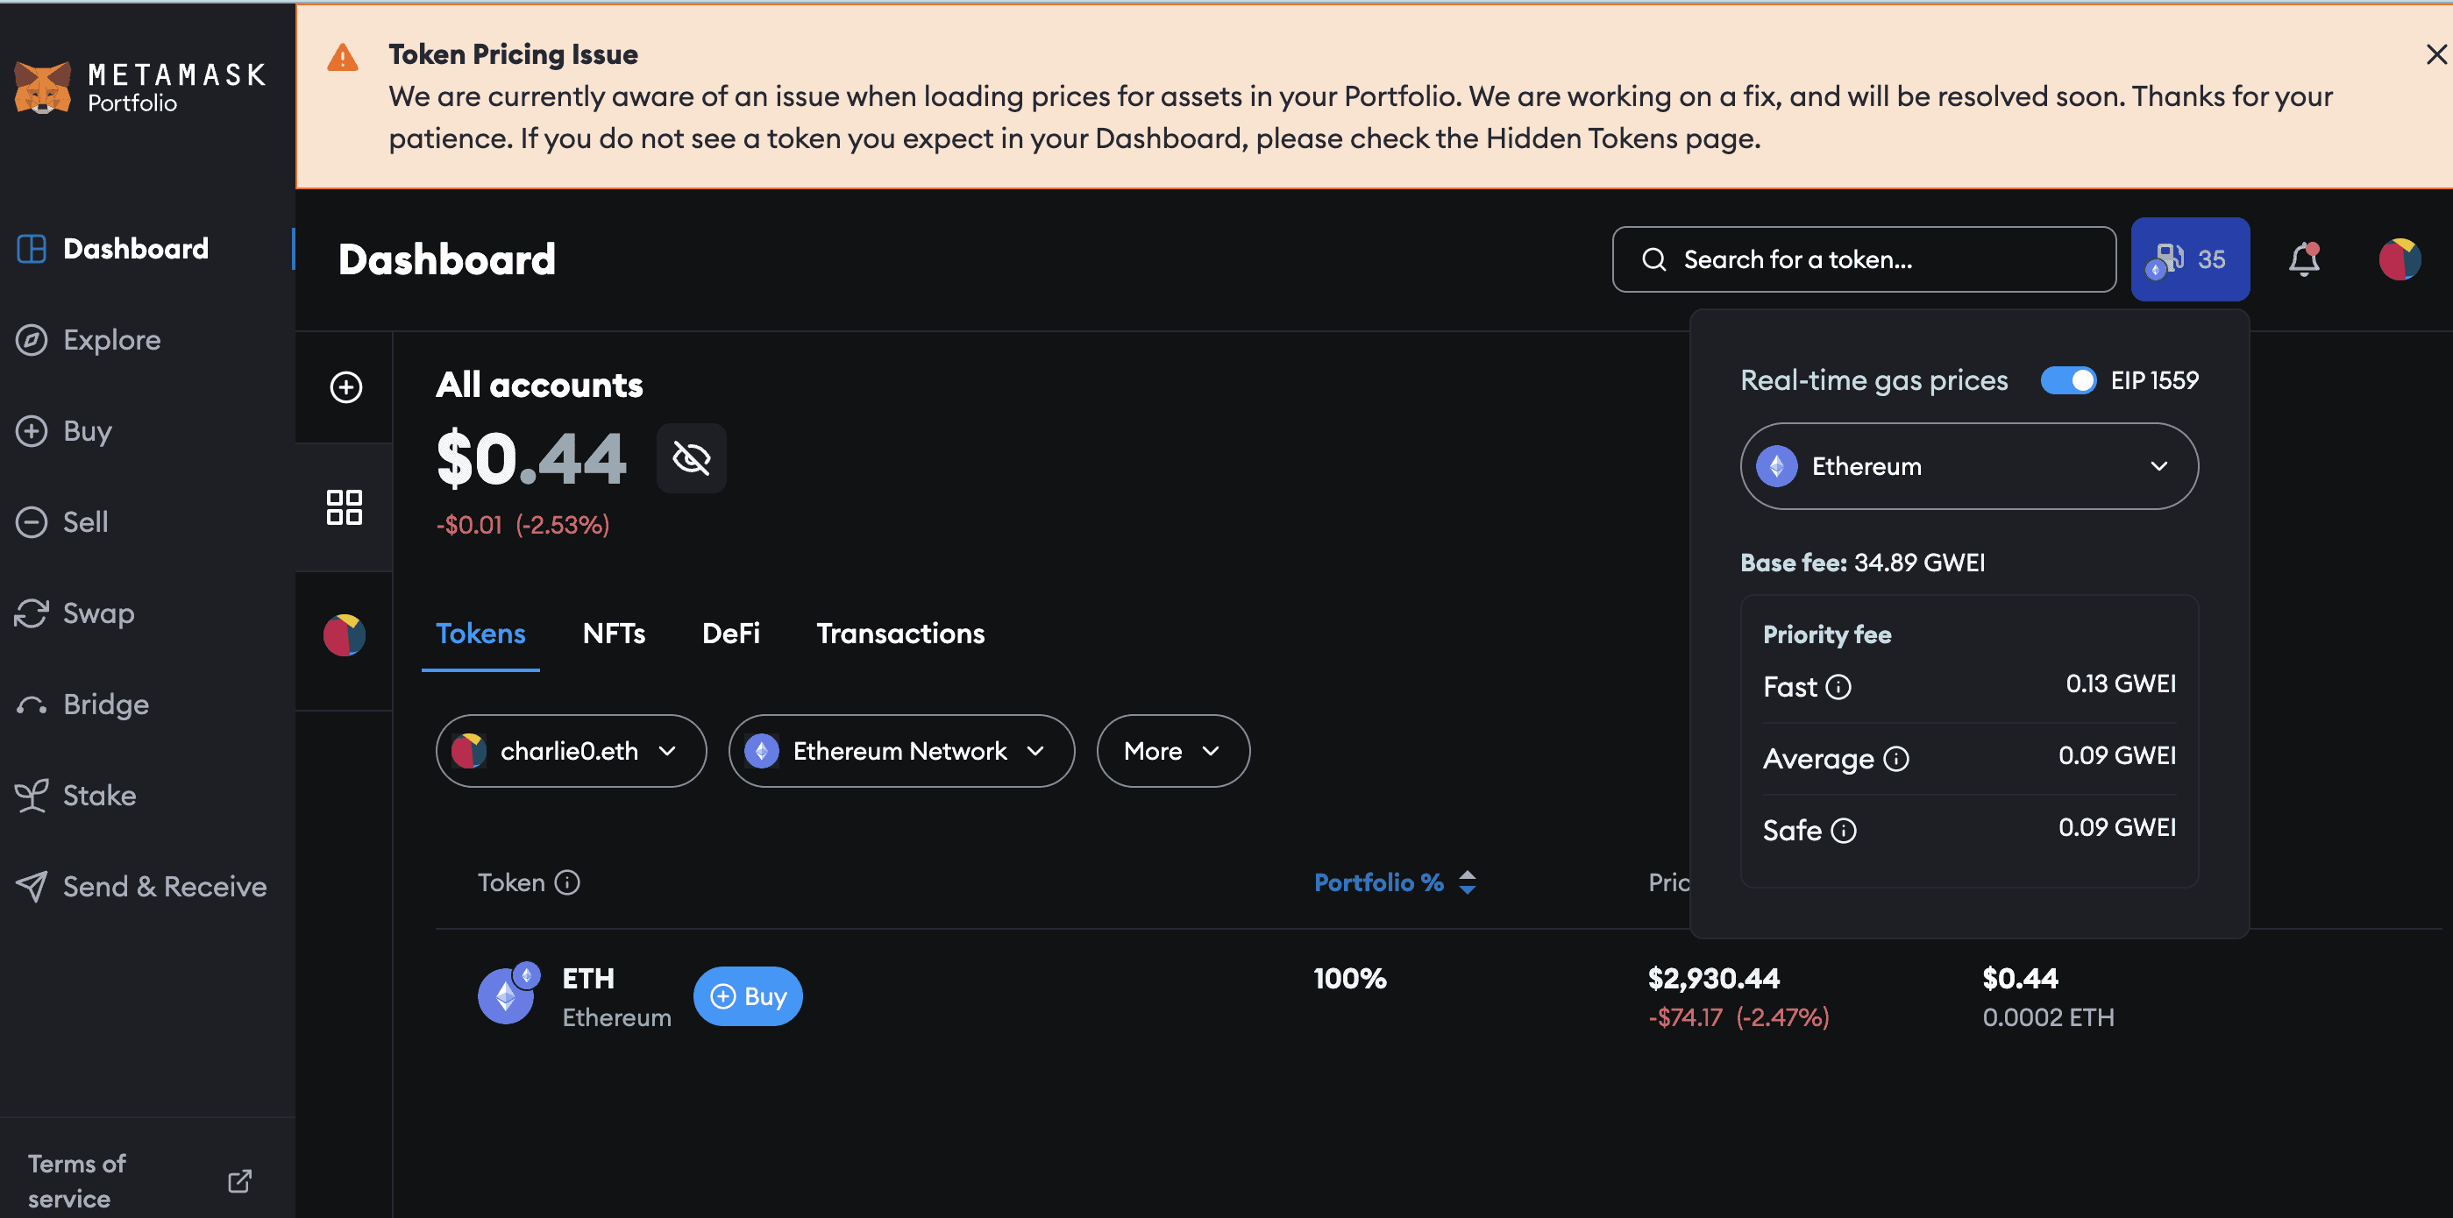Open the grid overview icon in account rail

click(x=344, y=507)
